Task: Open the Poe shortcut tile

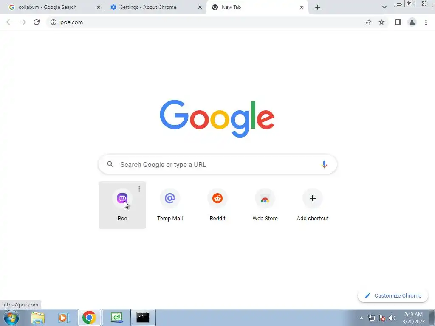Action: pos(122,205)
